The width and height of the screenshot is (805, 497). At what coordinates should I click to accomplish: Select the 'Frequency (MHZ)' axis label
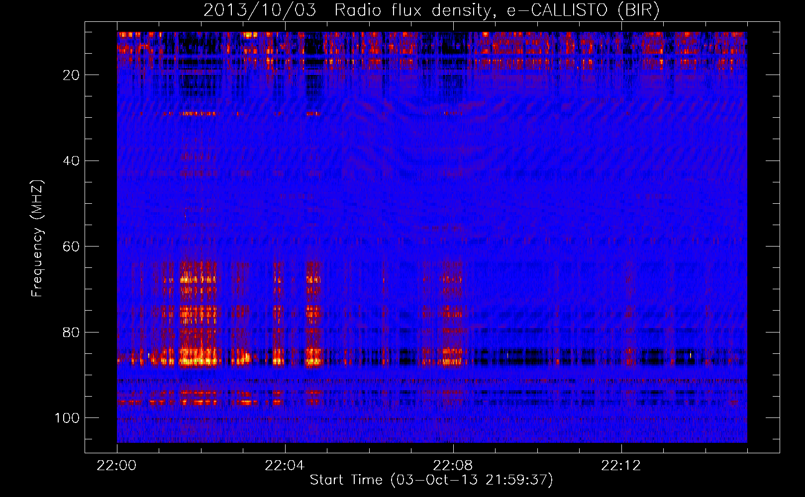[37, 238]
